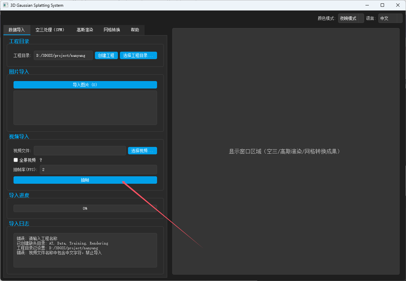
Task: Click the 创建工程 button
Action: 106,55
